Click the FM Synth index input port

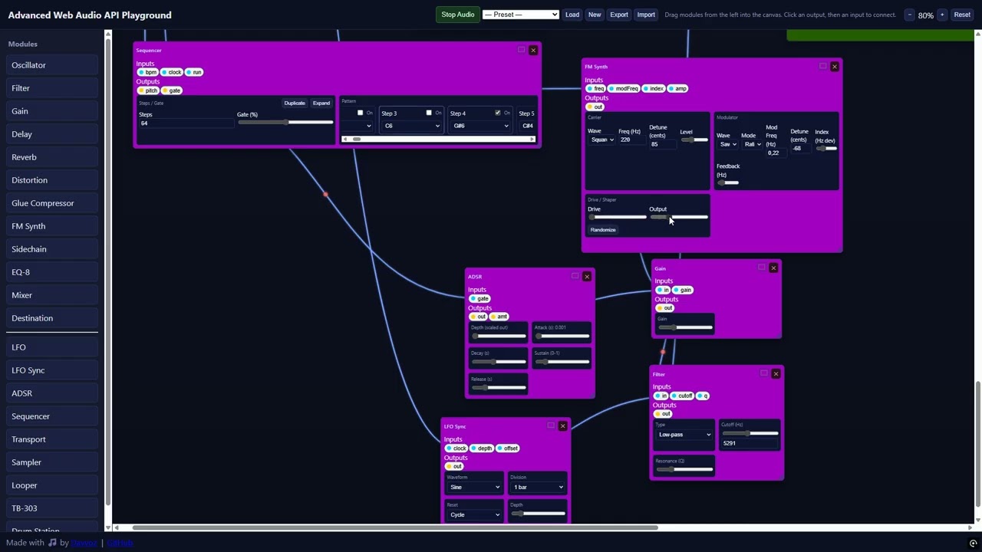[654, 88]
